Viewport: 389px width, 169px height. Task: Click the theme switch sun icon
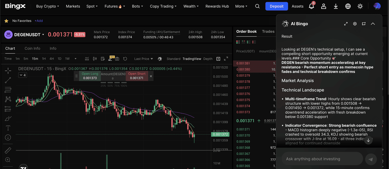click(x=360, y=6)
